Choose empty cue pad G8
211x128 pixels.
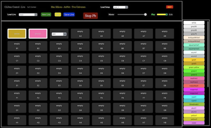click(x=165, y=108)
